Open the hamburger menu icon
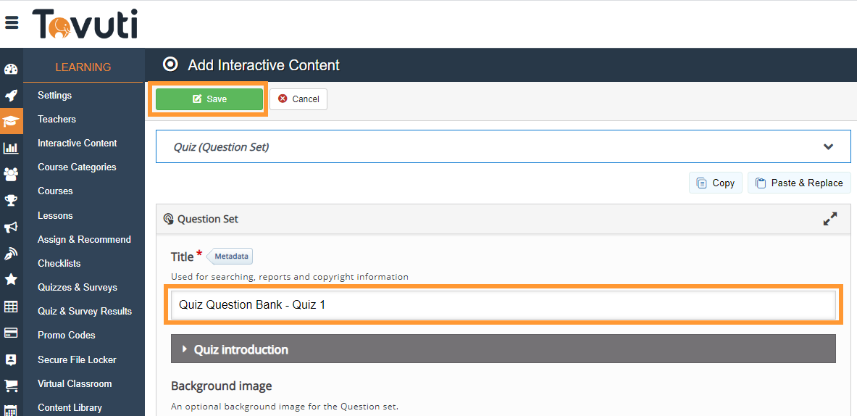This screenshot has width=857, height=416. [x=12, y=22]
